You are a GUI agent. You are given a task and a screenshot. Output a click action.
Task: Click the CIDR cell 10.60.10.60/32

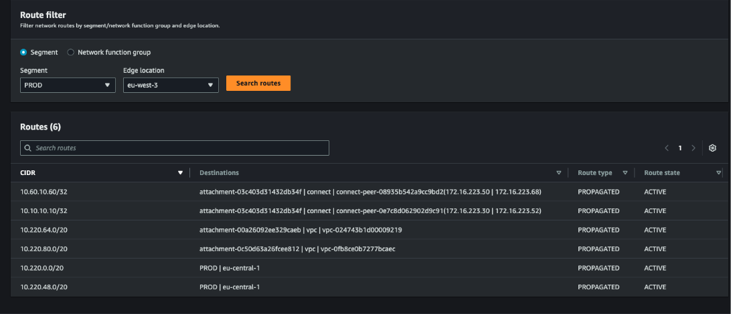click(44, 192)
